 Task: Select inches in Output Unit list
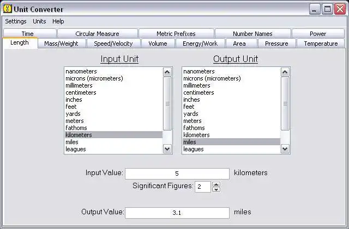point(231,100)
